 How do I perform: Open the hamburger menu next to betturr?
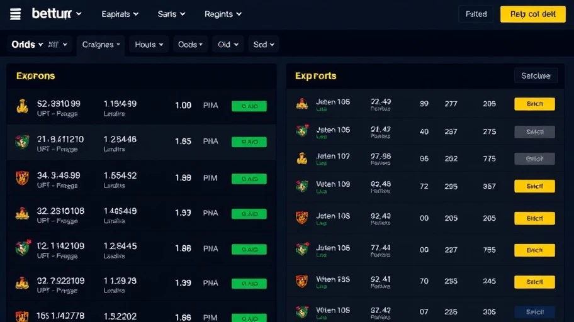(16, 14)
